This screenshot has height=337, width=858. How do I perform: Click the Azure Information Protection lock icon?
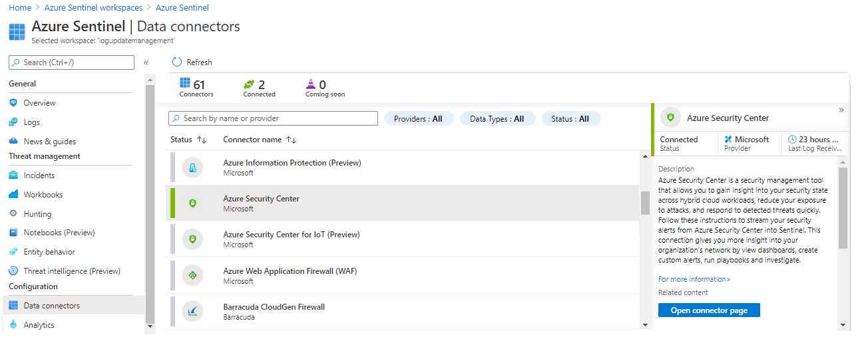point(192,168)
